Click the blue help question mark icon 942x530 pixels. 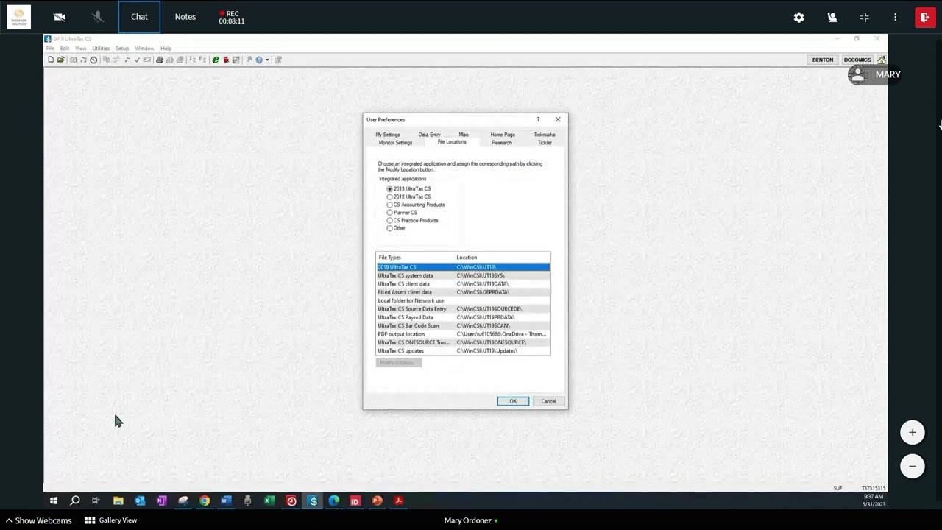pos(259,60)
